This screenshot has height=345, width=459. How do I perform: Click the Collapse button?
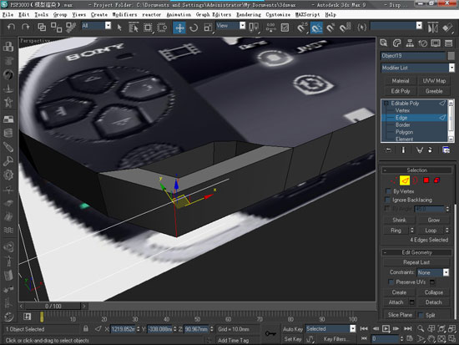(433, 292)
